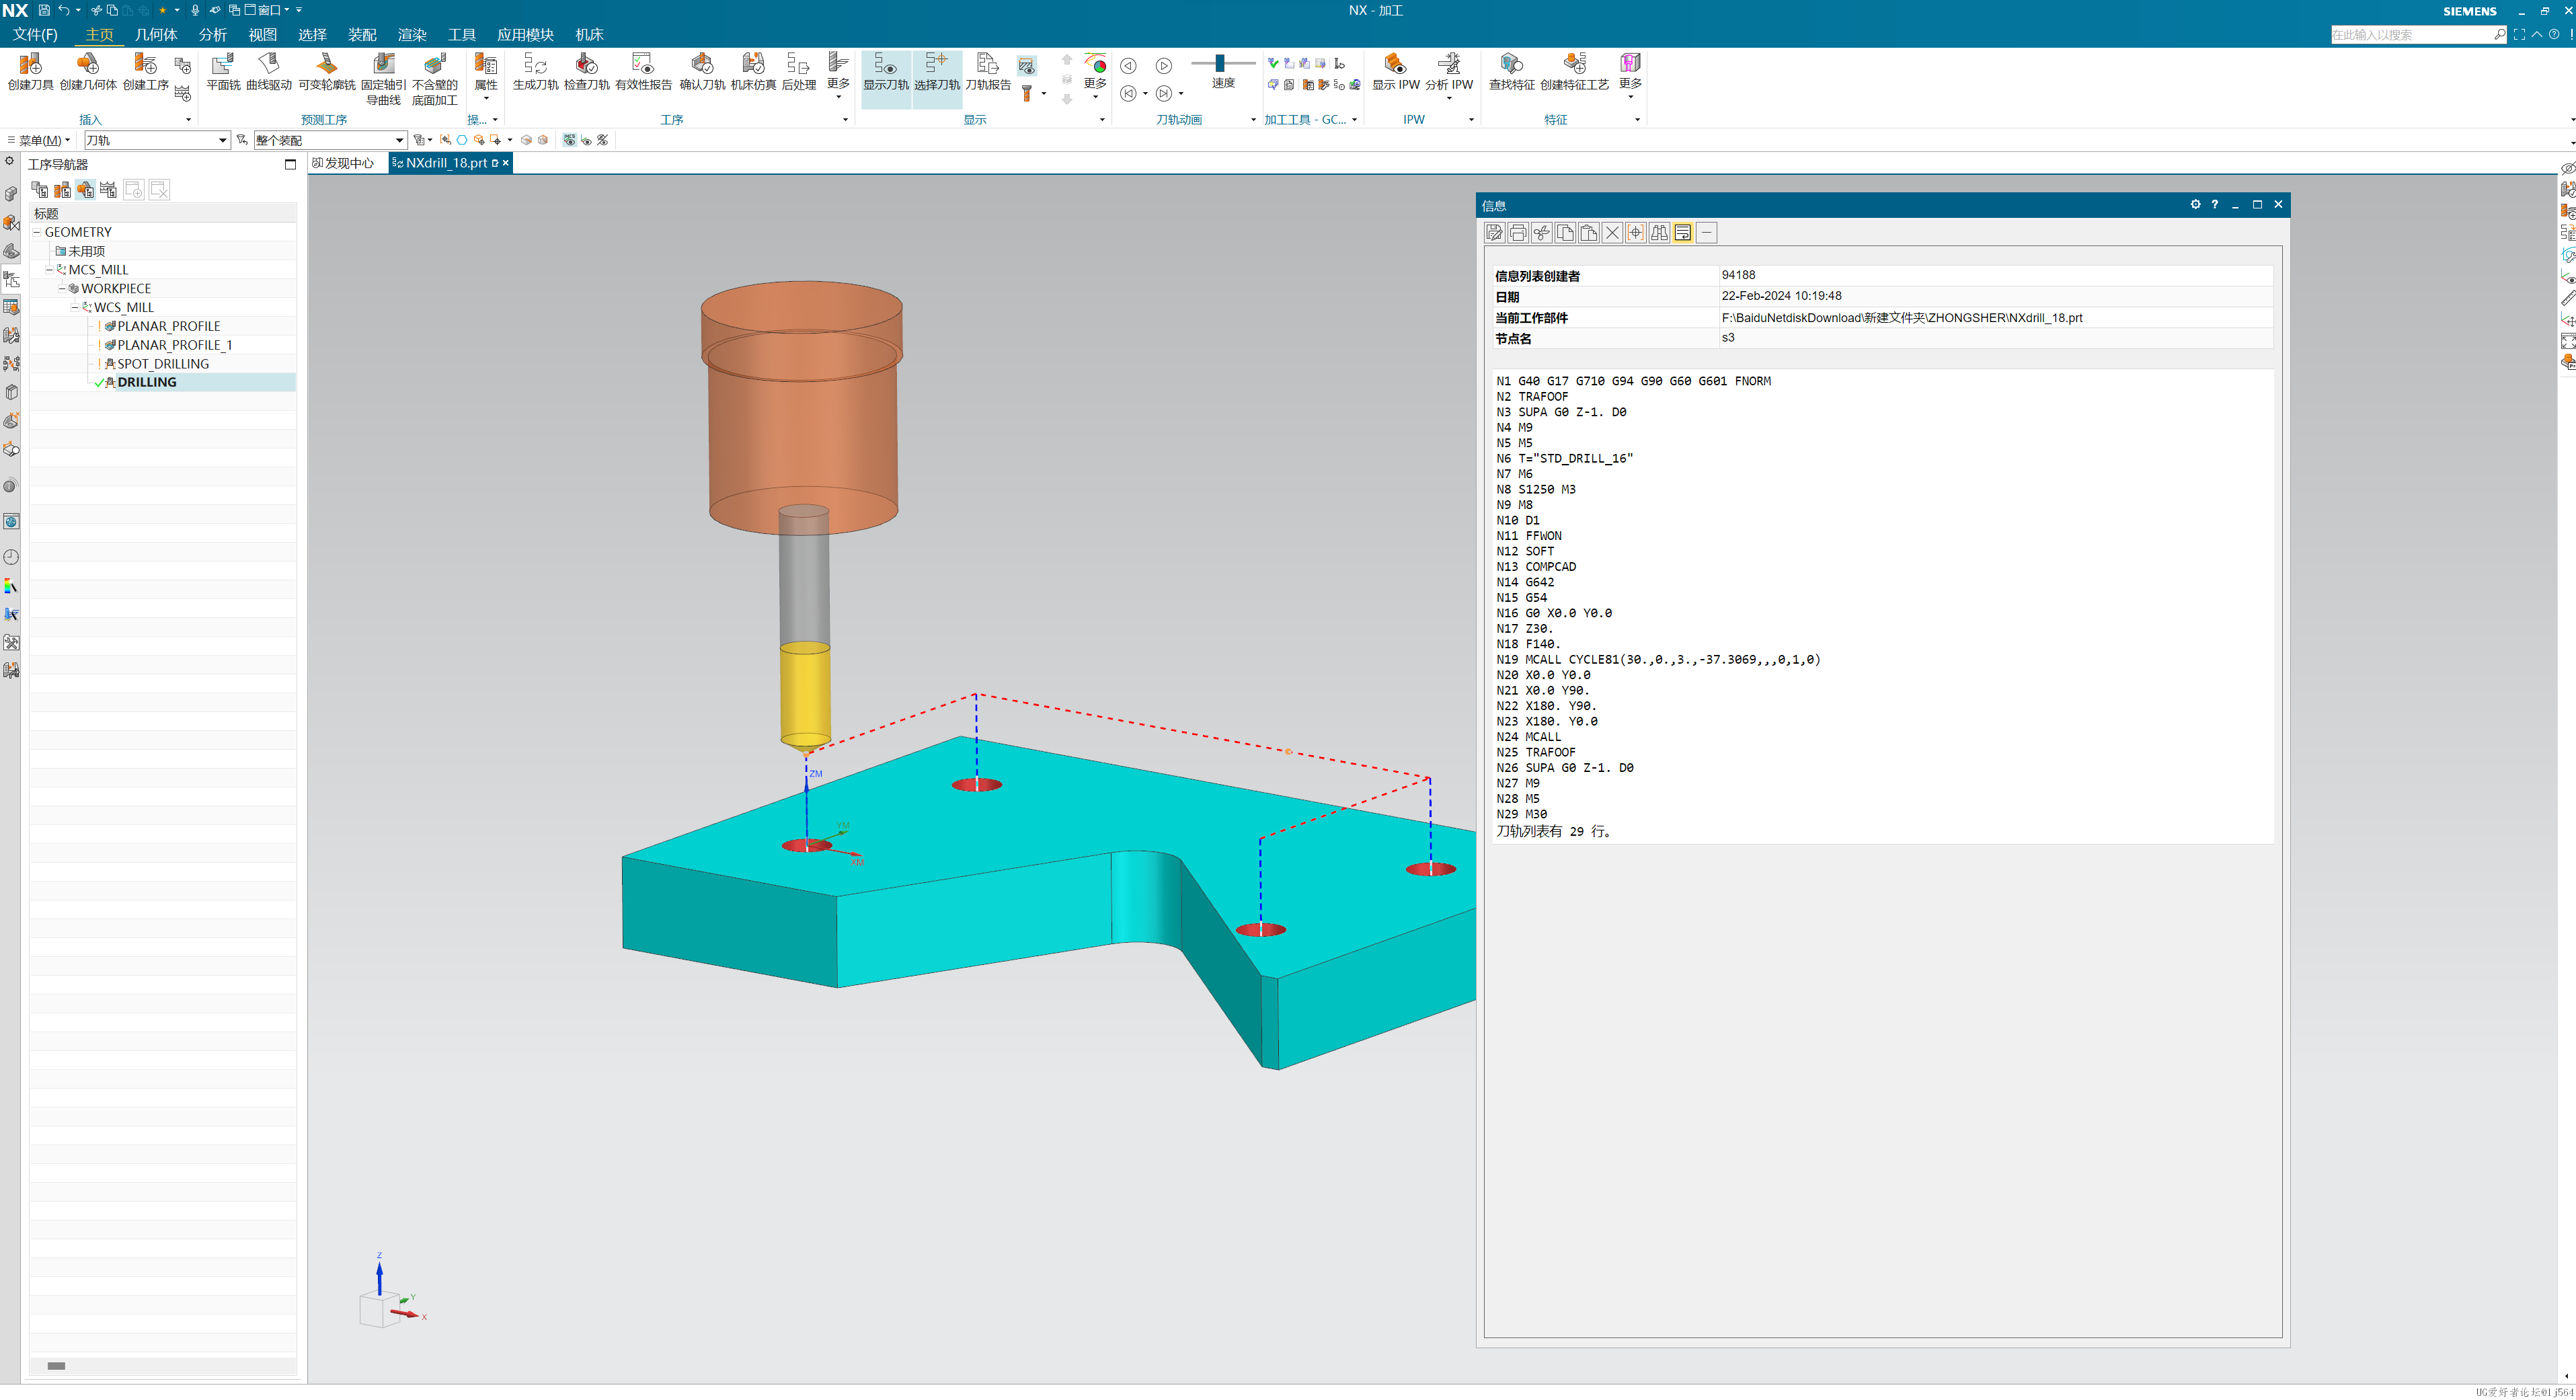Click the 窗口 window switcher in title bar
The width and height of the screenshot is (2576, 1400).
coord(268,10)
